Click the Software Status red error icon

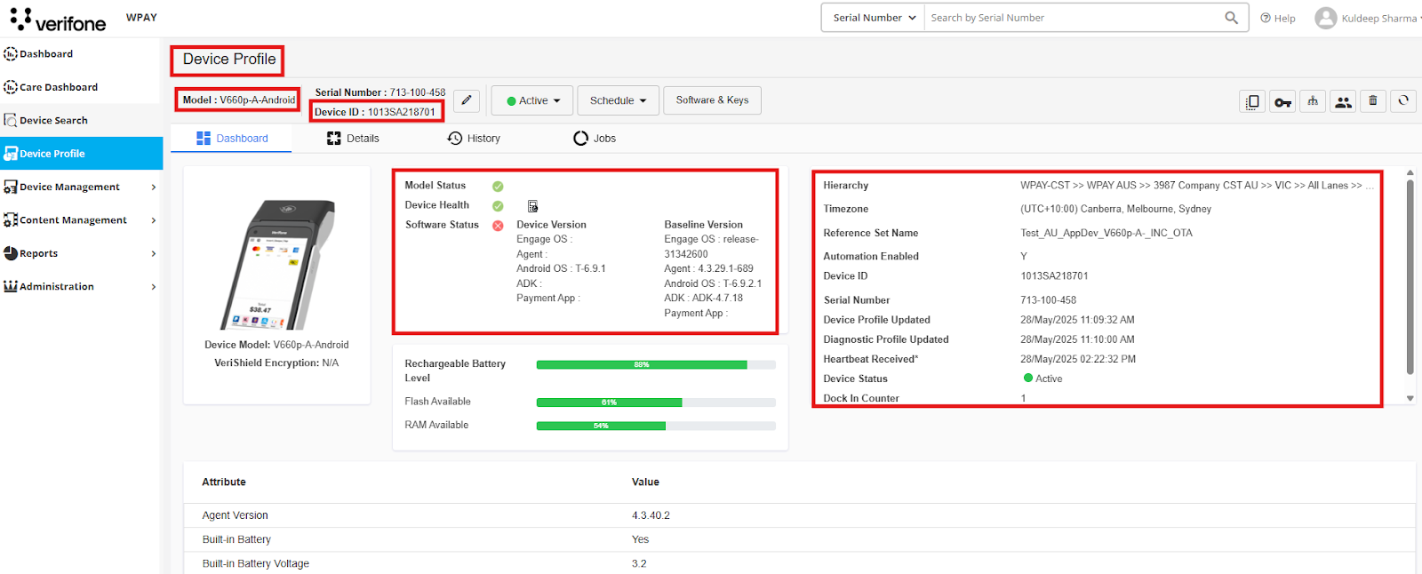pos(498,226)
